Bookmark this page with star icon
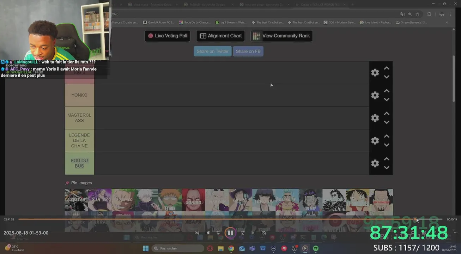Screen dimensions: 461x254 pos(417,14)
